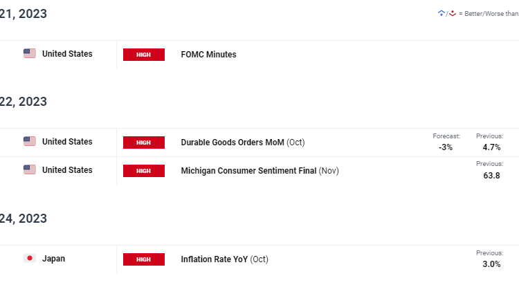The height and width of the screenshot is (285, 519).
Task: Open Durable Goods Orders MoM event details
Action: (x=233, y=142)
